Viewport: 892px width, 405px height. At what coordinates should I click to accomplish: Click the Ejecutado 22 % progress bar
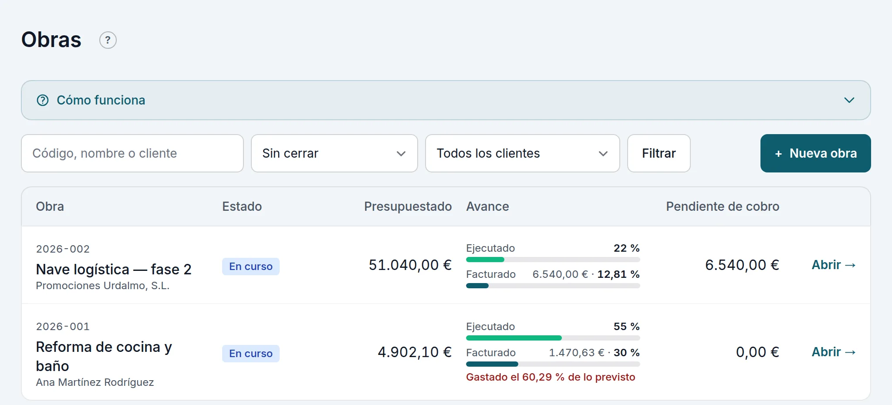coord(553,260)
